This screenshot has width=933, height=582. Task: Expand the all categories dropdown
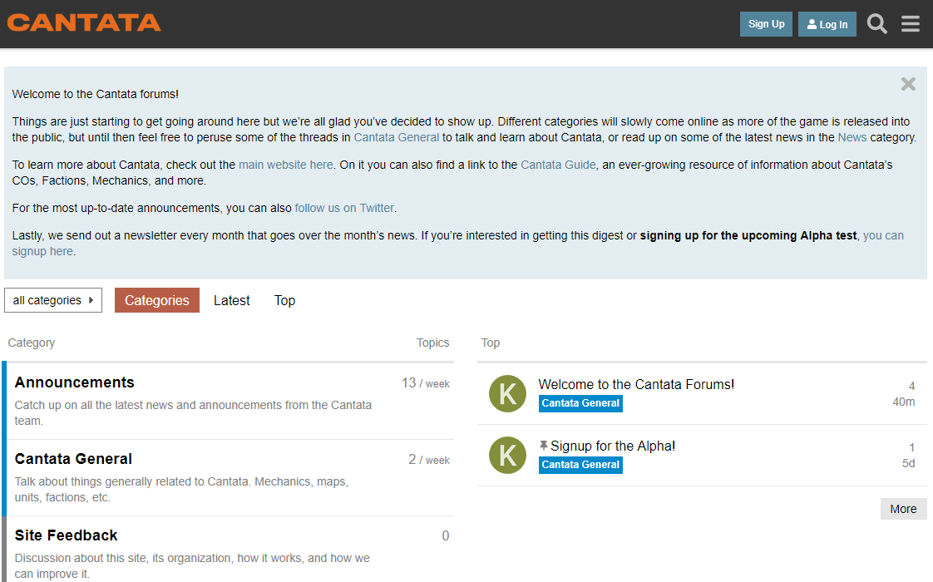53,300
